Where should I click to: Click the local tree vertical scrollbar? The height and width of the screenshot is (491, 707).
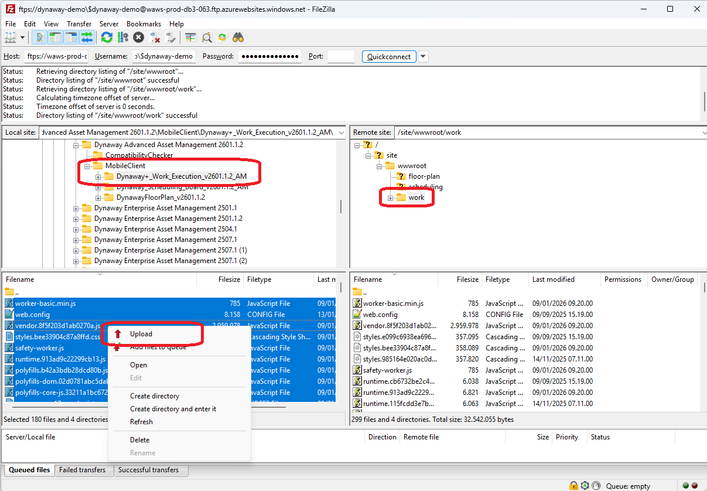pyautogui.click(x=340, y=205)
